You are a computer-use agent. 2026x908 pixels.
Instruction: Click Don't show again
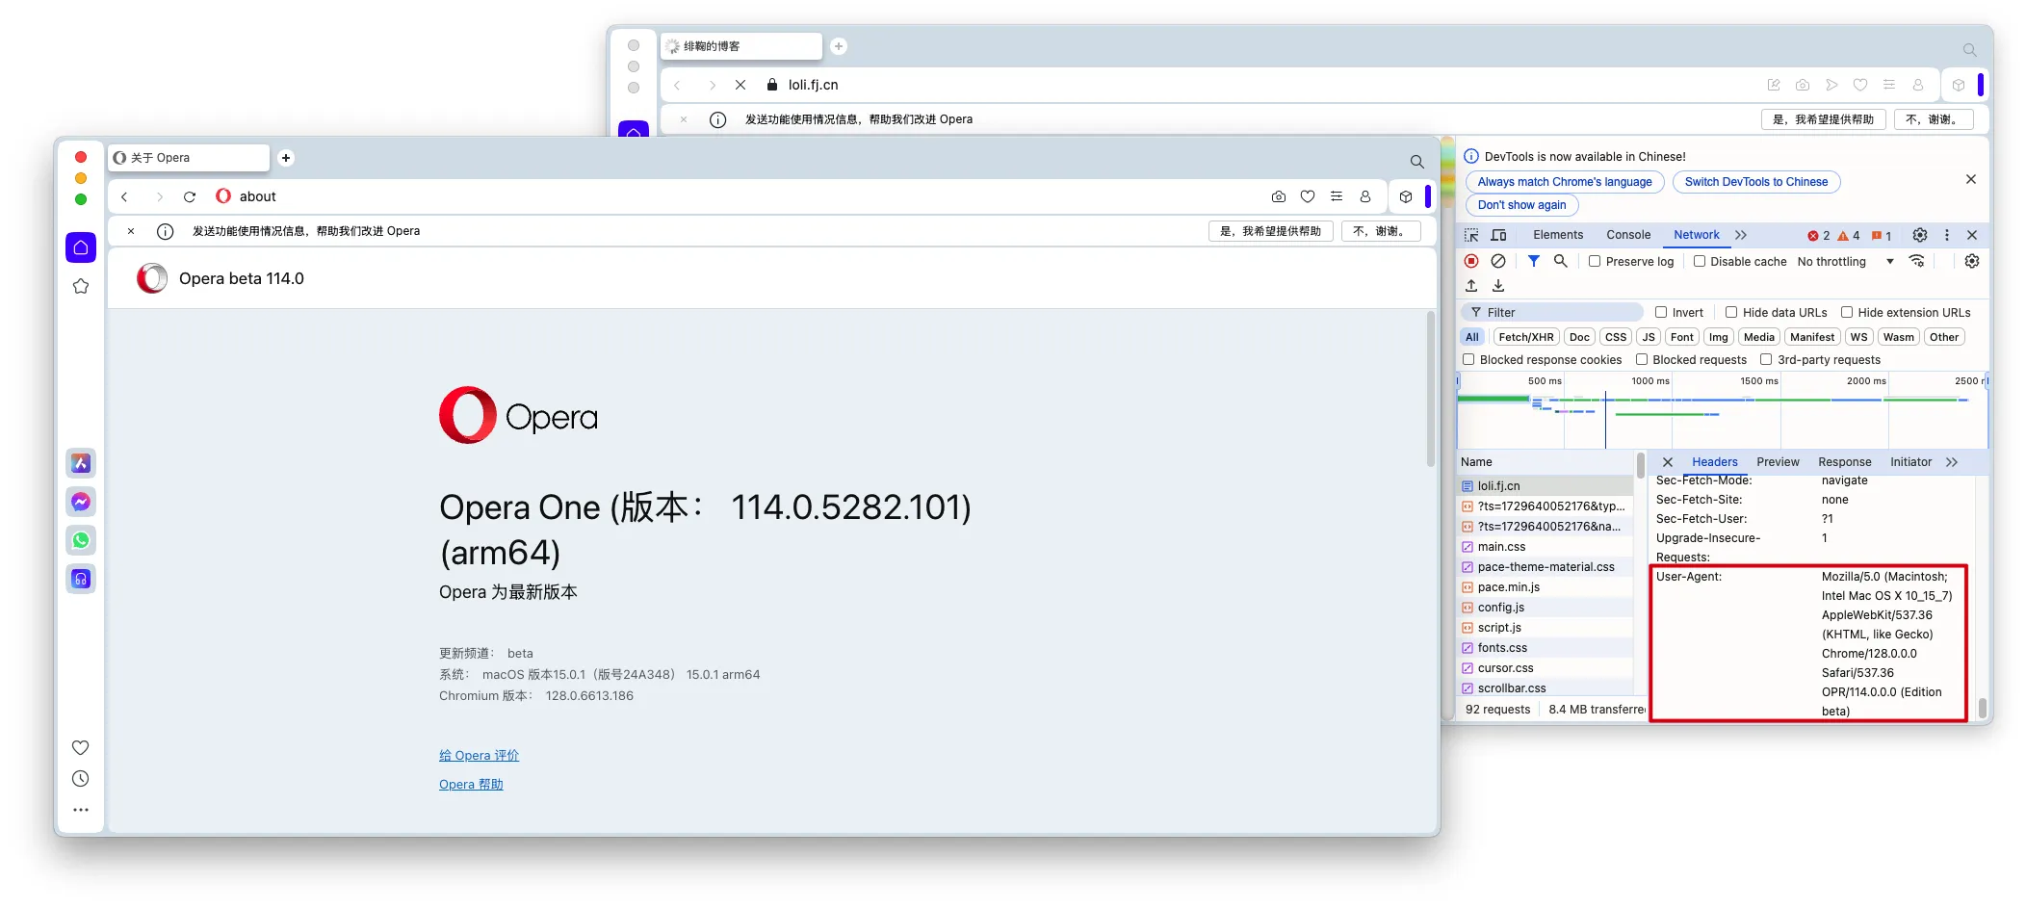point(1521,205)
